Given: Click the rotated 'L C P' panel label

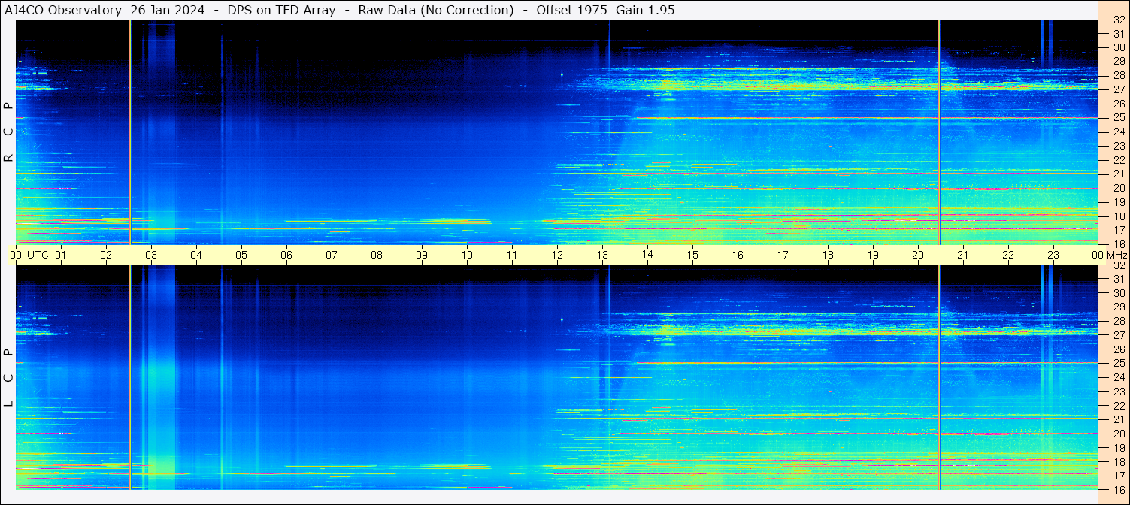Looking at the screenshot, I should pos(8,378).
